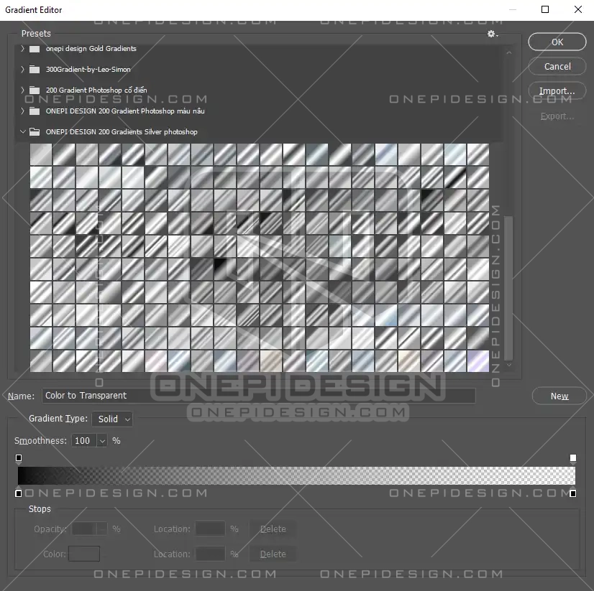Image resolution: width=594 pixels, height=591 pixels.
Task: Click the folder icon for 300Gradient-by-Leo-Simon
Action: click(x=35, y=70)
